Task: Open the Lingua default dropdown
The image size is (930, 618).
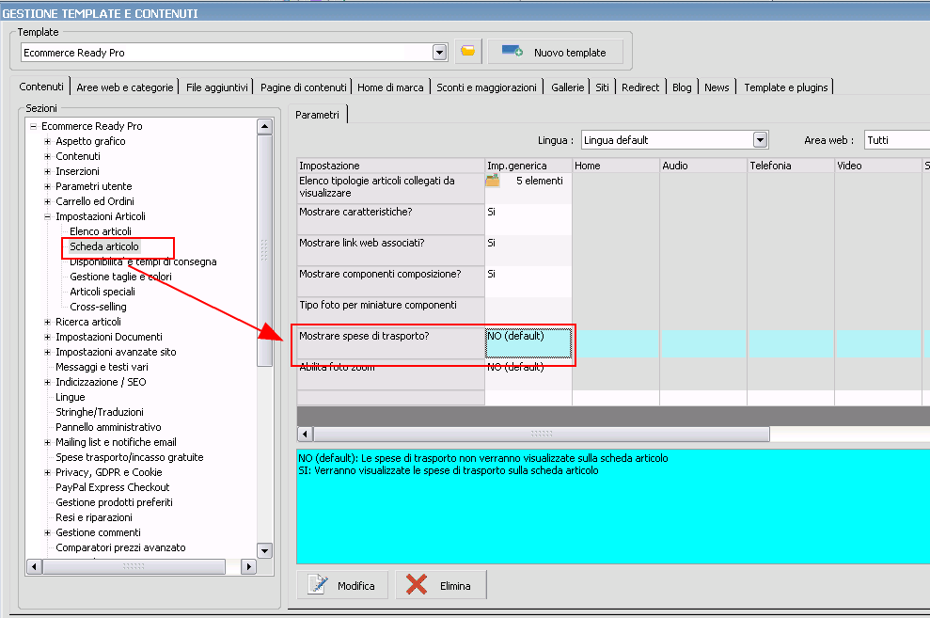Action: tap(760, 140)
